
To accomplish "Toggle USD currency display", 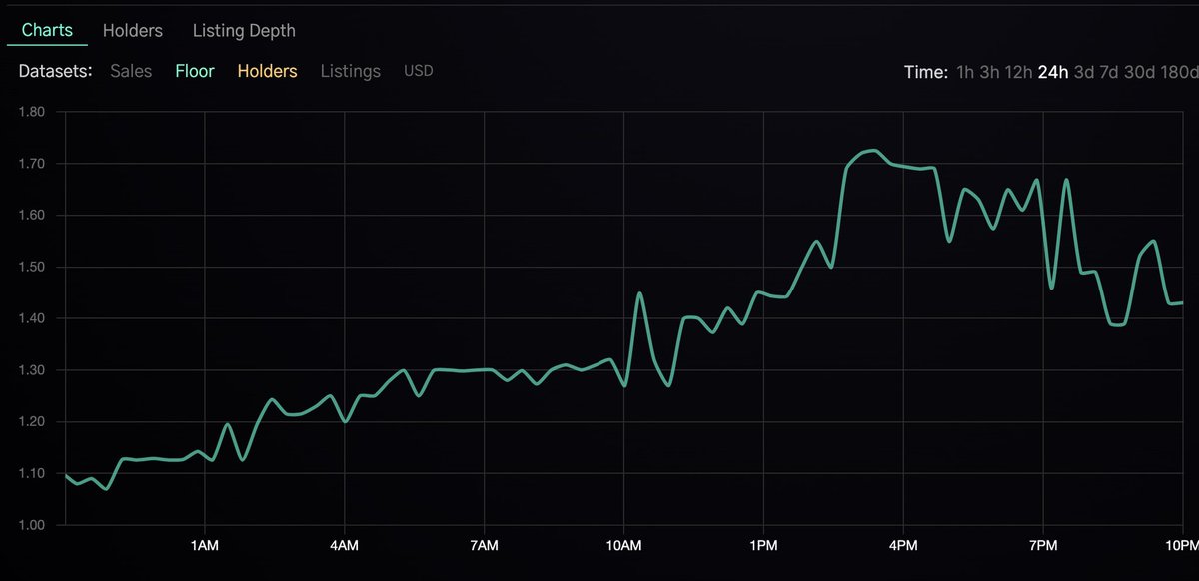I will 419,71.
